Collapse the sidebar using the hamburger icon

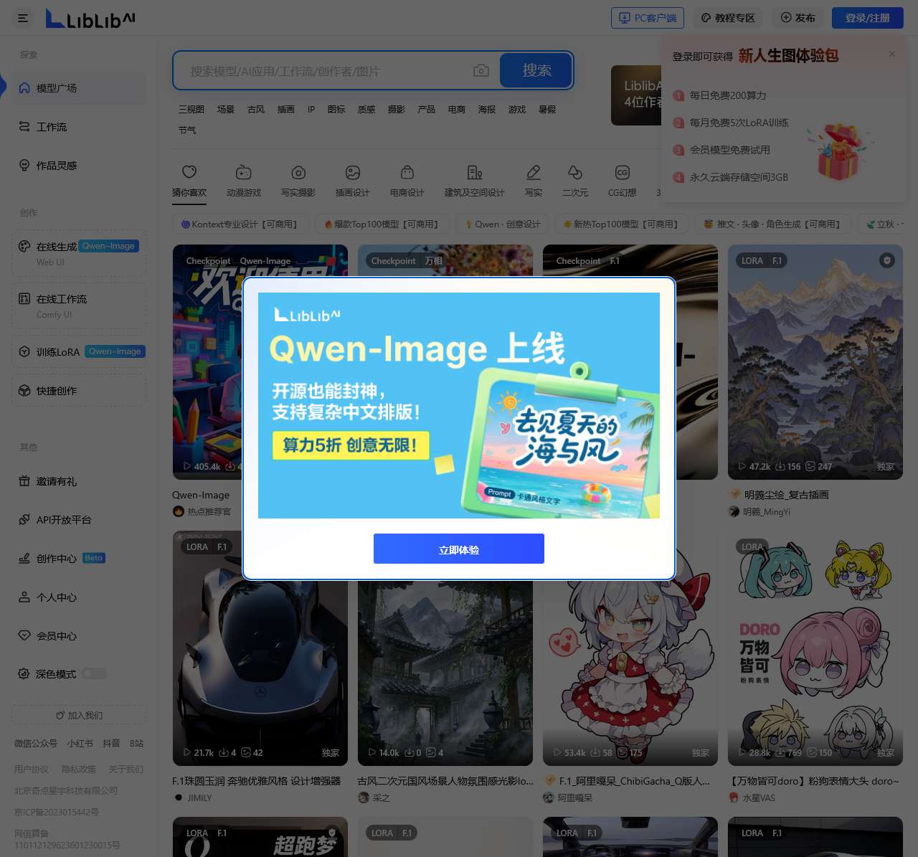pyautogui.click(x=22, y=18)
